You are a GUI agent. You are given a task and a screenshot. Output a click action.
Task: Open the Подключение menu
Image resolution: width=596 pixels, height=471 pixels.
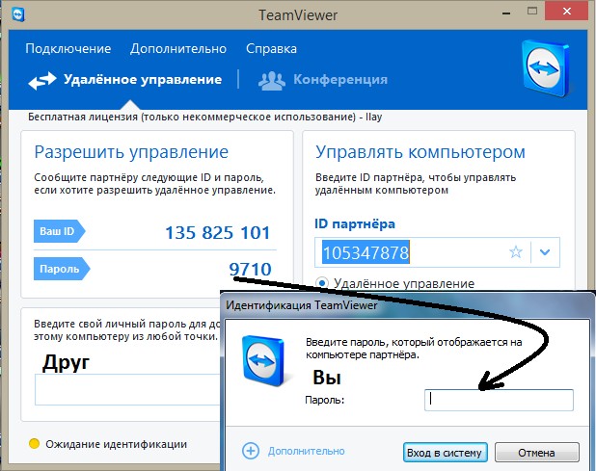[68, 49]
